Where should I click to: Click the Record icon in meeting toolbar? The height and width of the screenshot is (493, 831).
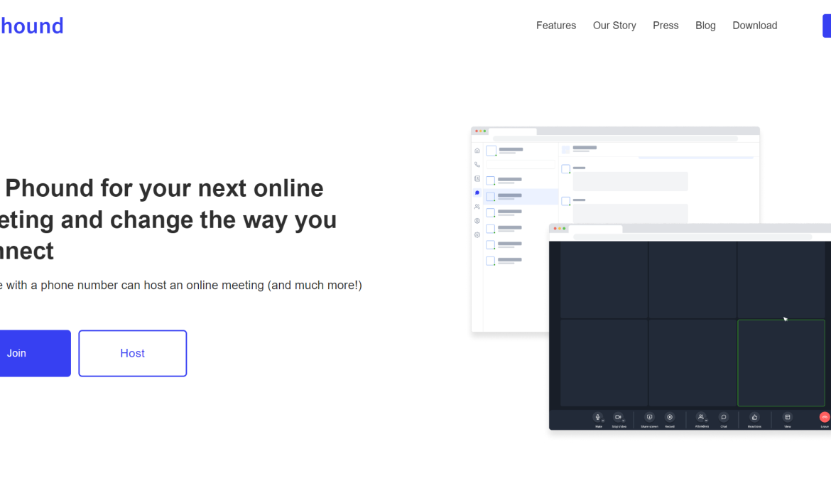(x=669, y=417)
